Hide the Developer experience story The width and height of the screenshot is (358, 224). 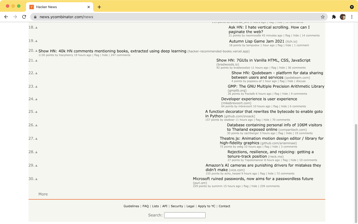coord(284,106)
